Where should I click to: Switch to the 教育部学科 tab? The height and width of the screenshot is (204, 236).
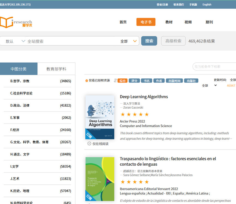click(x=56, y=69)
